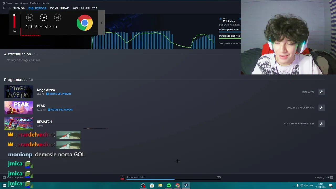Click the network tray icon

point(302,186)
